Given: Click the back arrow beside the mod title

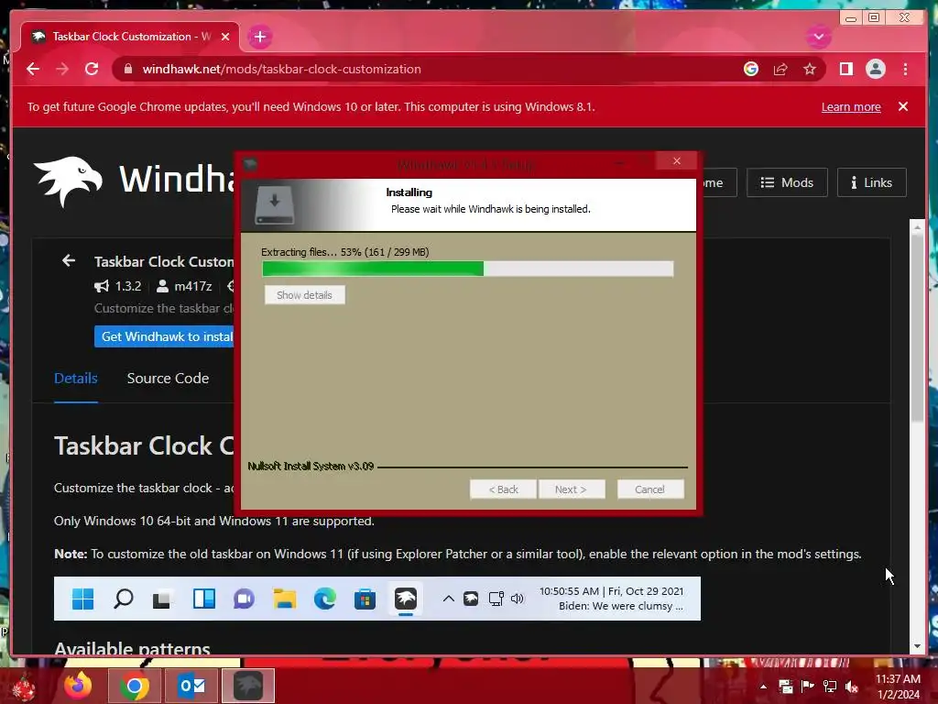Looking at the screenshot, I should [69, 261].
